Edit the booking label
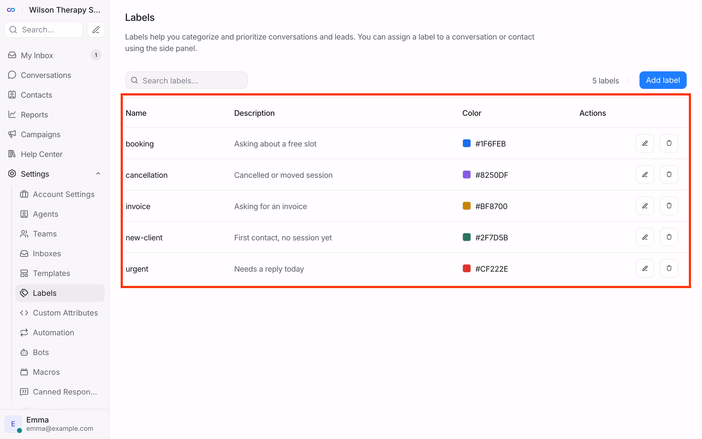702x439 pixels. pyautogui.click(x=645, y=143)
